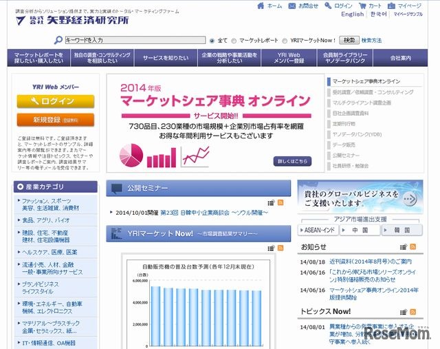Open 会社案内 menu item
Viewport: 440px width, 349px height.
(x=400, y=58)
